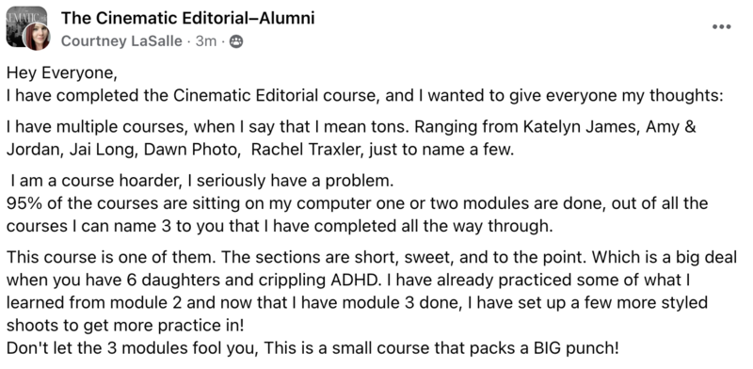
Task: Click the 'Katelyn James' name in post
Action: (x=581, y=127)
